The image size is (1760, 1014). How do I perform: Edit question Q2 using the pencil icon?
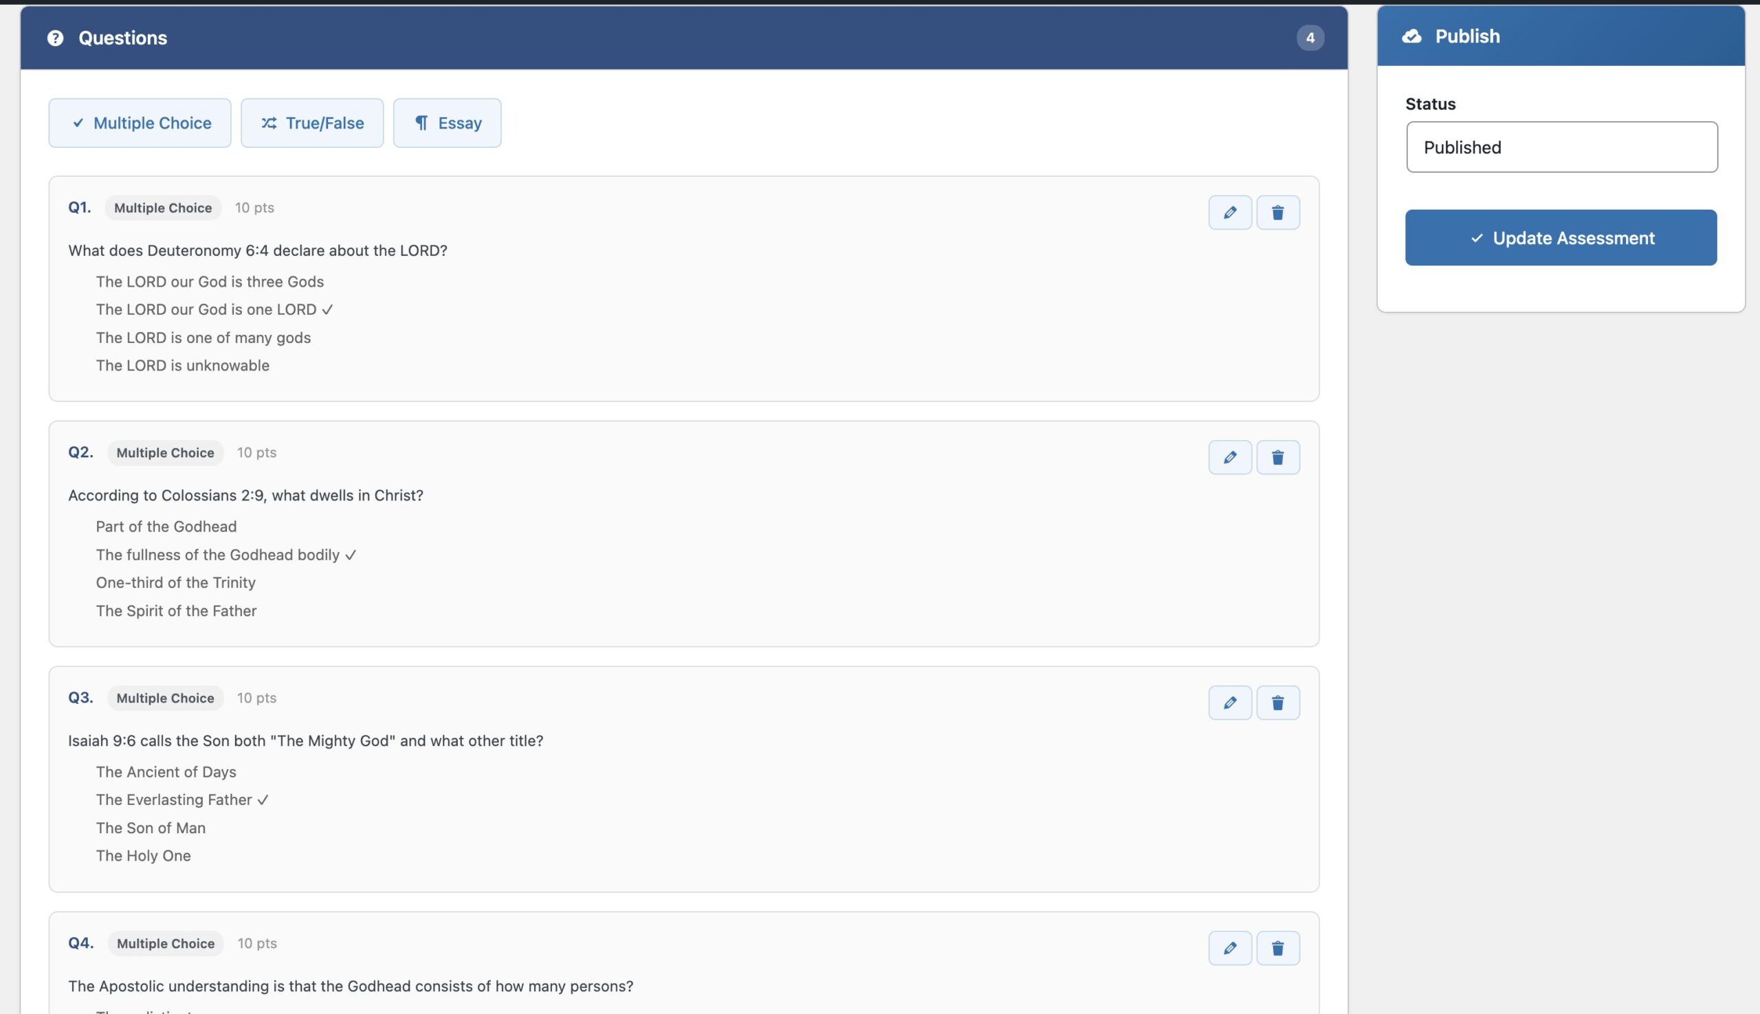tap(1229, 457)
